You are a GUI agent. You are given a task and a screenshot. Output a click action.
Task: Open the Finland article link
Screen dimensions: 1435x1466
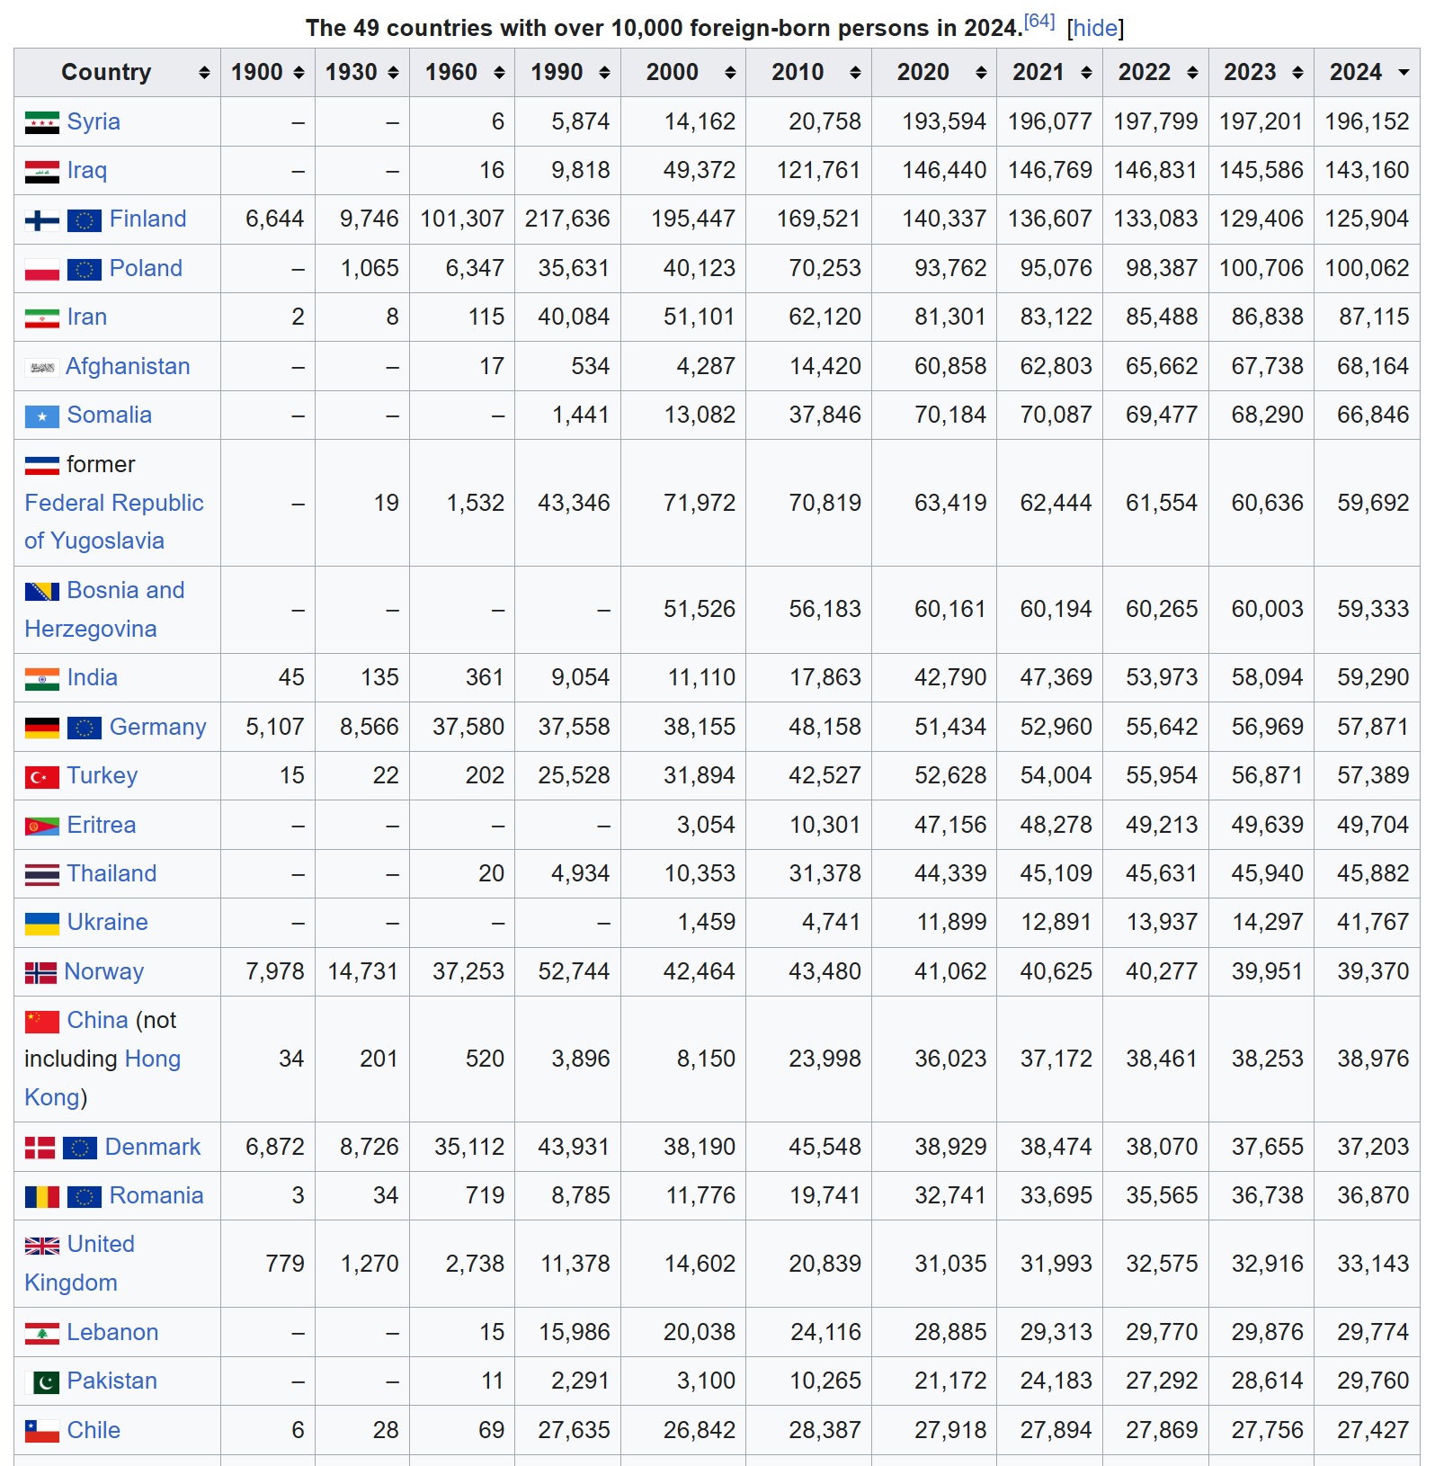[147, 219]
